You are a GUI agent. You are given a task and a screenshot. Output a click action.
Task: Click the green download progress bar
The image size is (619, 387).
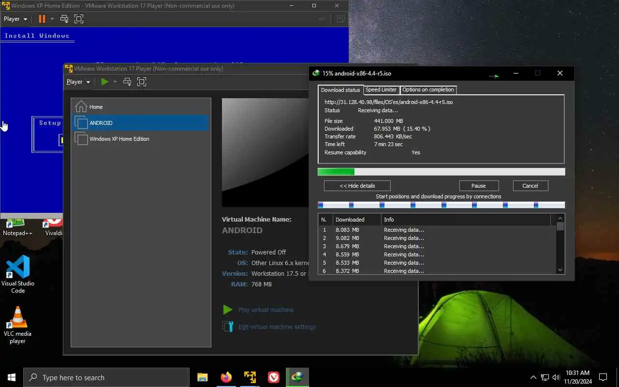[x=441, y=172]
